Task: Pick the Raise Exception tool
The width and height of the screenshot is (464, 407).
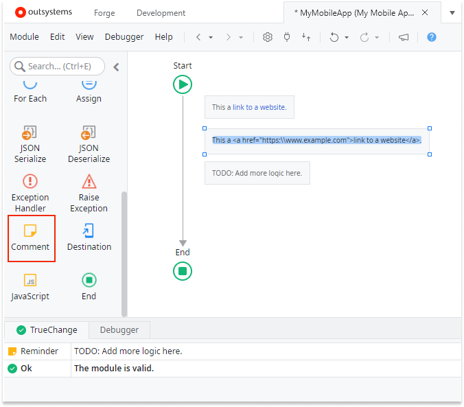Action: [89, 191]
